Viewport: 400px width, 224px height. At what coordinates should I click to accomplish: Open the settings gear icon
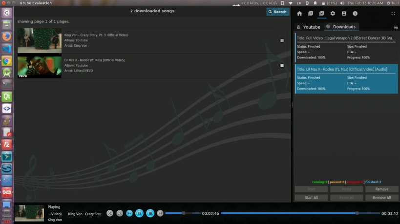click(x=333, y=14)
